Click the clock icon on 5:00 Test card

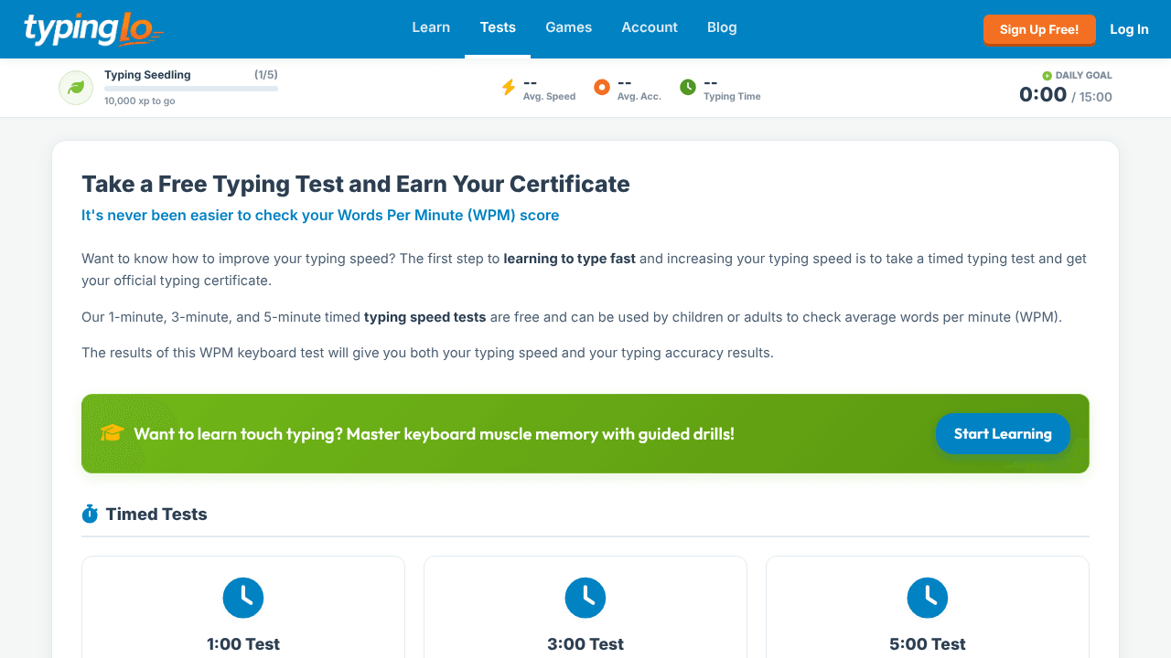point(928,598)
